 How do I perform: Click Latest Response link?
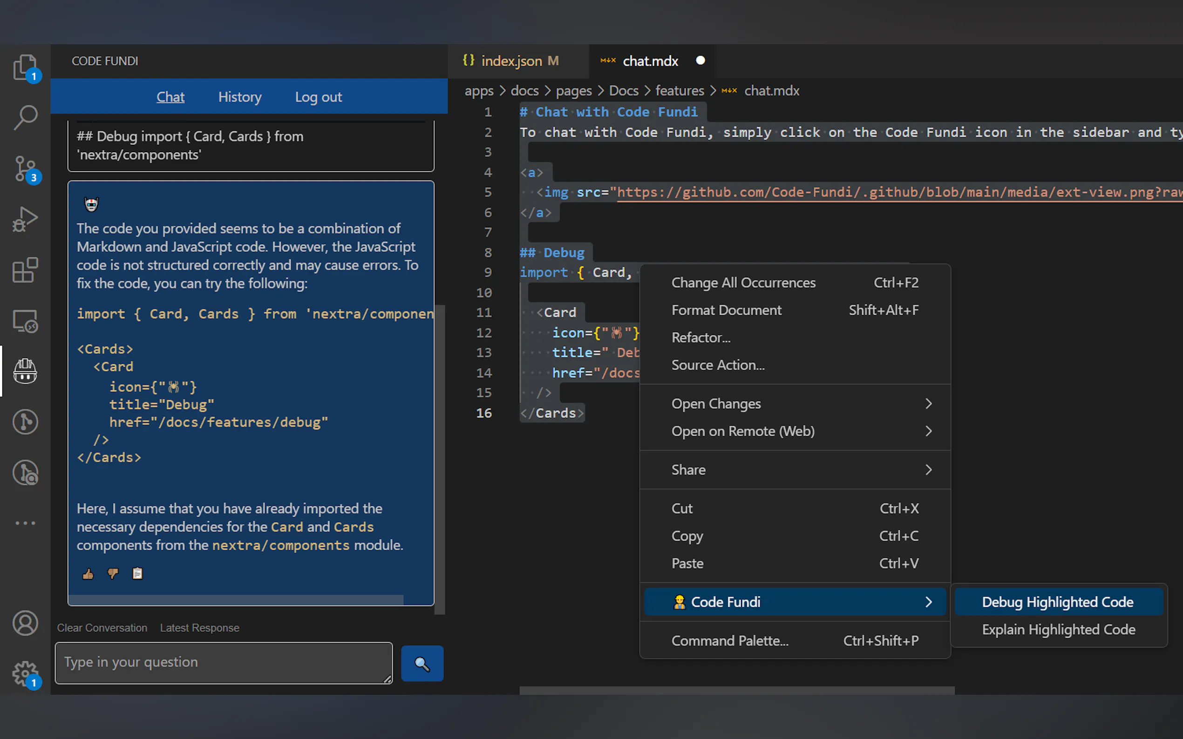coord(199,628)
